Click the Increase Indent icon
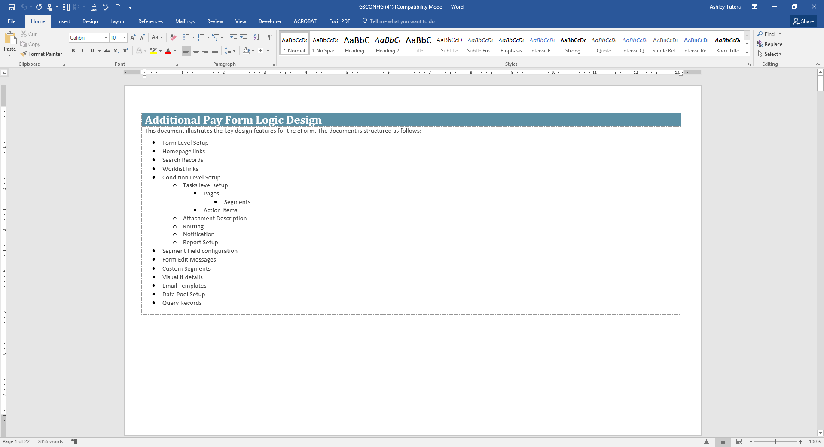The image size is (824, 447). point(243,38)
